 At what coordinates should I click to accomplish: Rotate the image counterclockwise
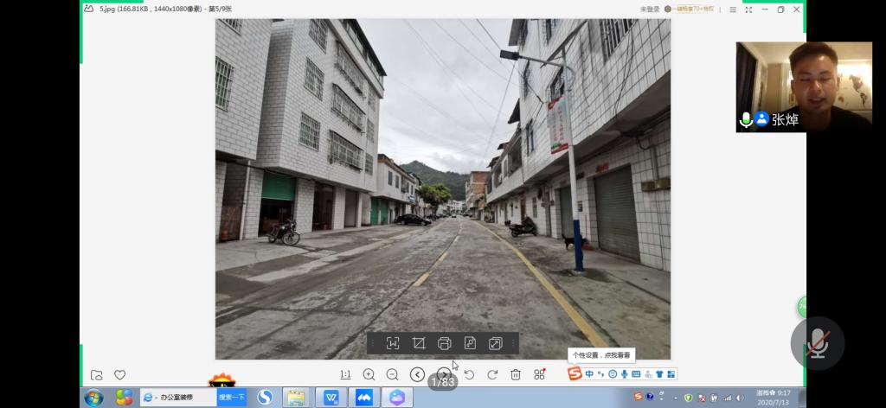click(469, 374)
